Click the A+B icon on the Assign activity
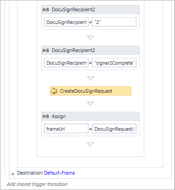Viewport: 175px width, 190px height. [x=46, y=116]
